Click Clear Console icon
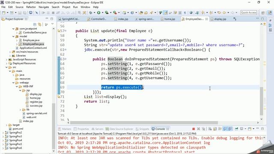Viewport: 274px width, 154px height. pyautogui.click(x=210, y=129)
